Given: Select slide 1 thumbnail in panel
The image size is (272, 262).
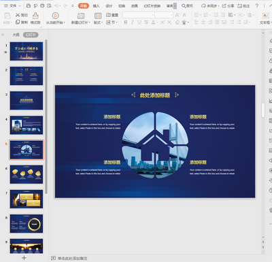Looking at the screenshot, I should click(x=27, y=51).
